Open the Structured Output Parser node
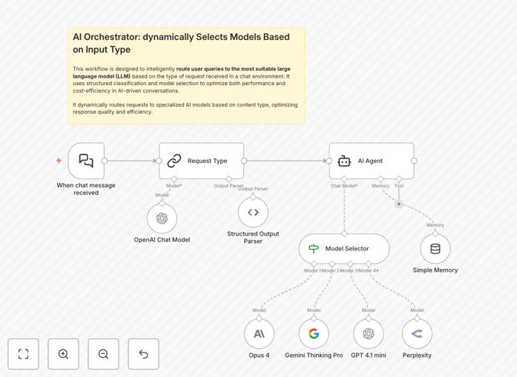Image resolution: width=517 pixels, height=377 pixels. (253, 213)
